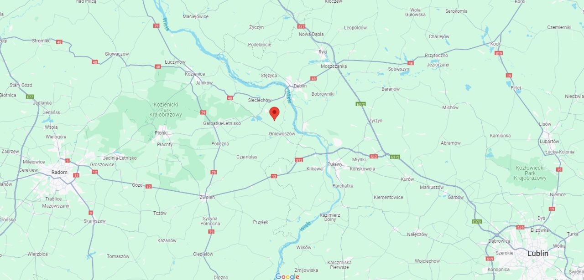Click the E77 road shield near Jedlanka
This screenshot has height=280, width=584.
(30, 97)
